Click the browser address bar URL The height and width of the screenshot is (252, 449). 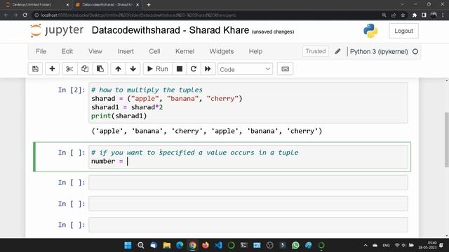coord(138,15)
